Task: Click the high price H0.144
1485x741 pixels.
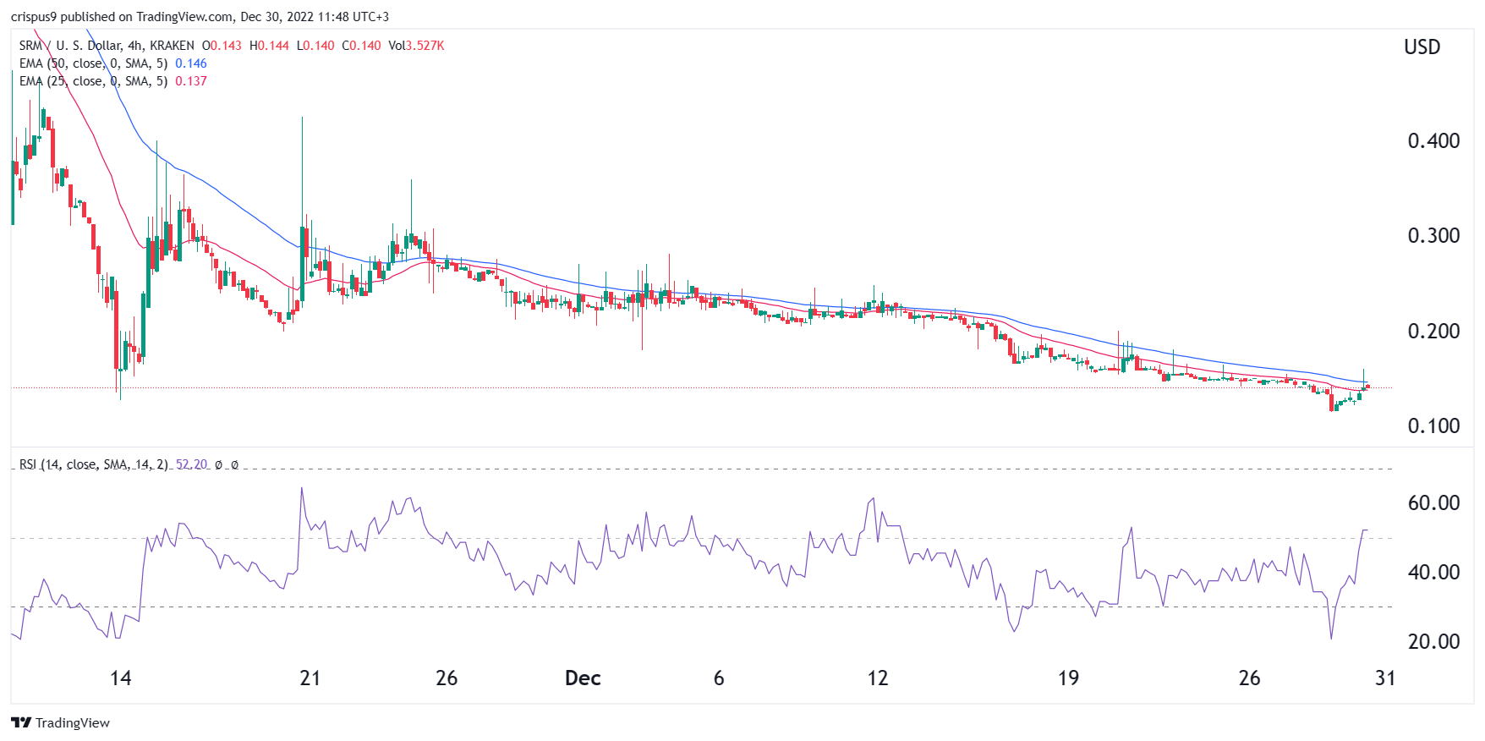Action: (270, 46)
